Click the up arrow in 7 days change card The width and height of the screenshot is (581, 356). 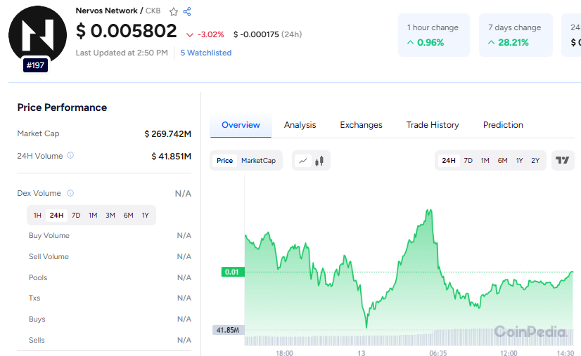point(491,43)
